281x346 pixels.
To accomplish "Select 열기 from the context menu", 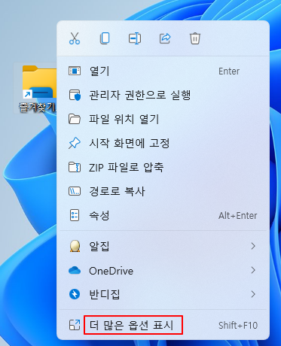I will [x=163, y=71].
